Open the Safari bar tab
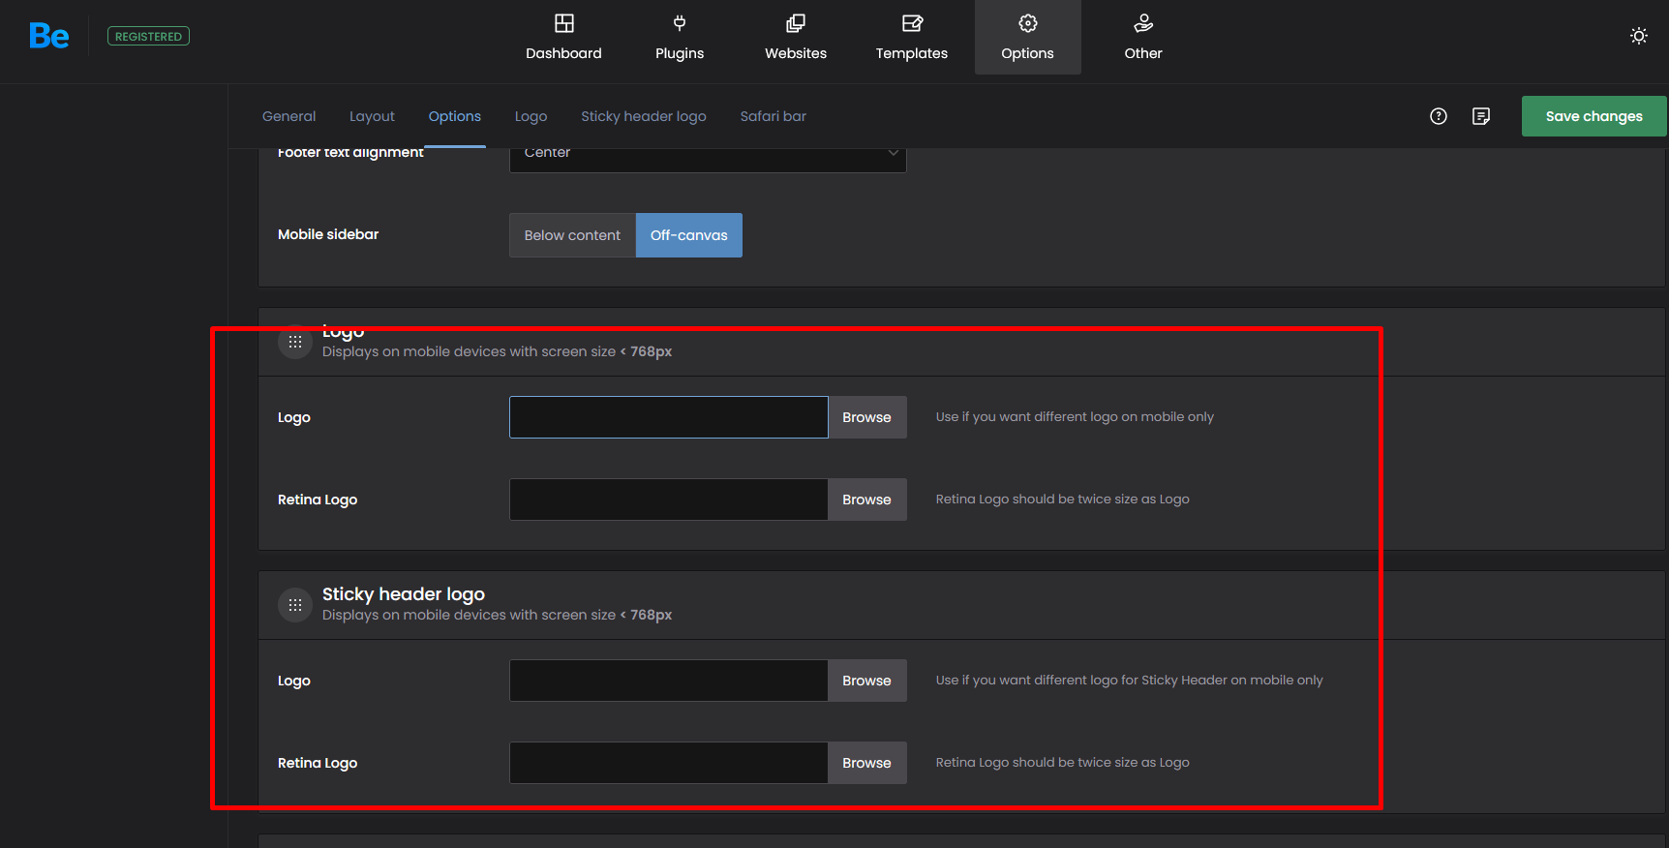Image resolution: width=1669 pixels, height=848 pixels. tap(774, 116)
